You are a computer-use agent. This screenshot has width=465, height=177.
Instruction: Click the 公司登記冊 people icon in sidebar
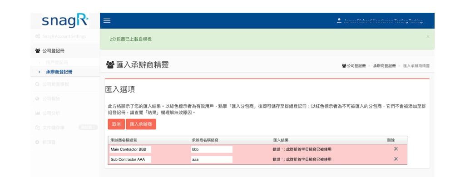[x=37, y=51]
